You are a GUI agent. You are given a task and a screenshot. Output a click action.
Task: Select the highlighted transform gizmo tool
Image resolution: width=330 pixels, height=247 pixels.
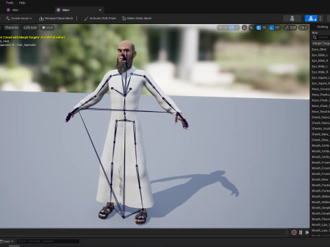[x=232, y=27]
